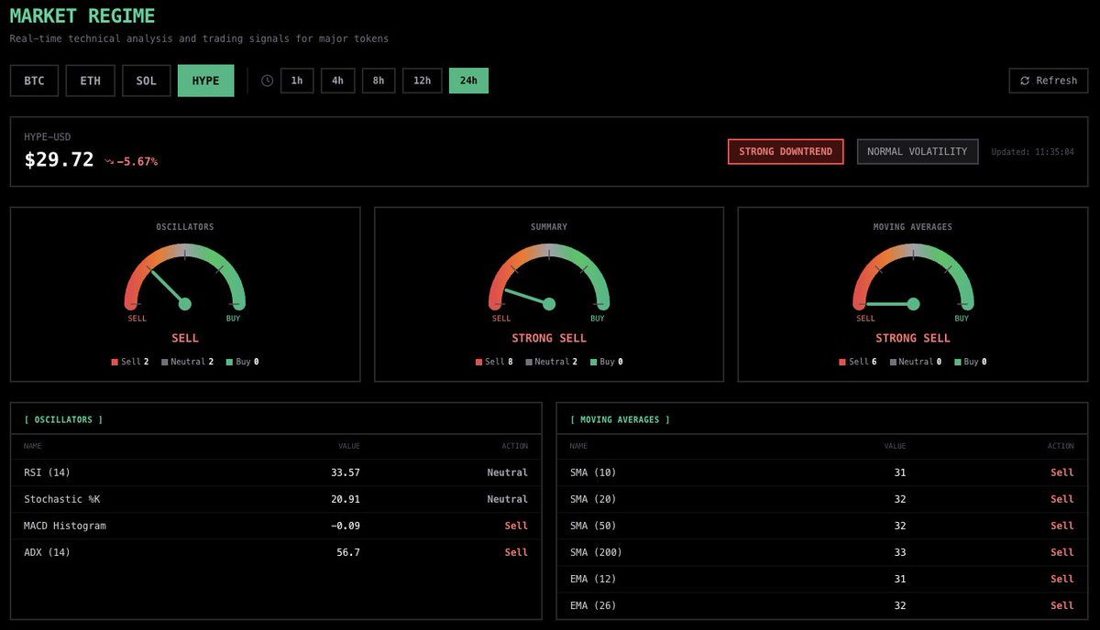Click the Summary gauge dial

549,277
